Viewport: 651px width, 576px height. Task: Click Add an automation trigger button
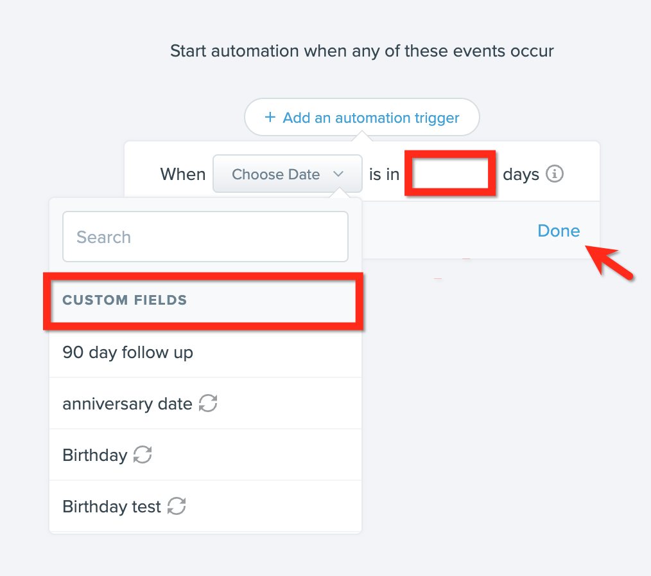(361, 117)
